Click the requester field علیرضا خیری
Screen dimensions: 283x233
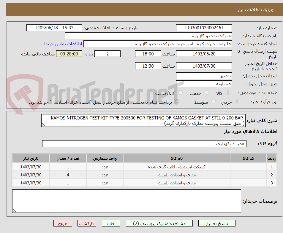[x=158, y=44]
